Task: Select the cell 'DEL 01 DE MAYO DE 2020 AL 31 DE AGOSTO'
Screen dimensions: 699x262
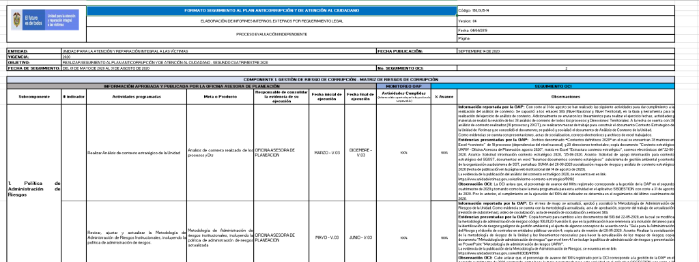Action: 219,68
